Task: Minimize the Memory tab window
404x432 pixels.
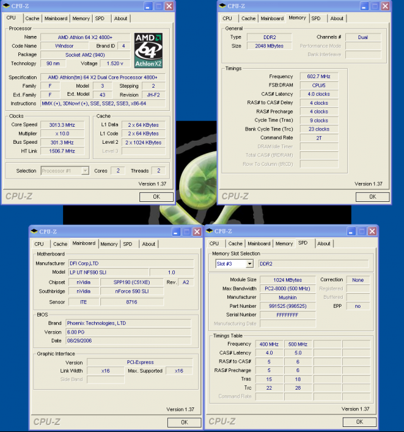Action: (x=364, y=6)
